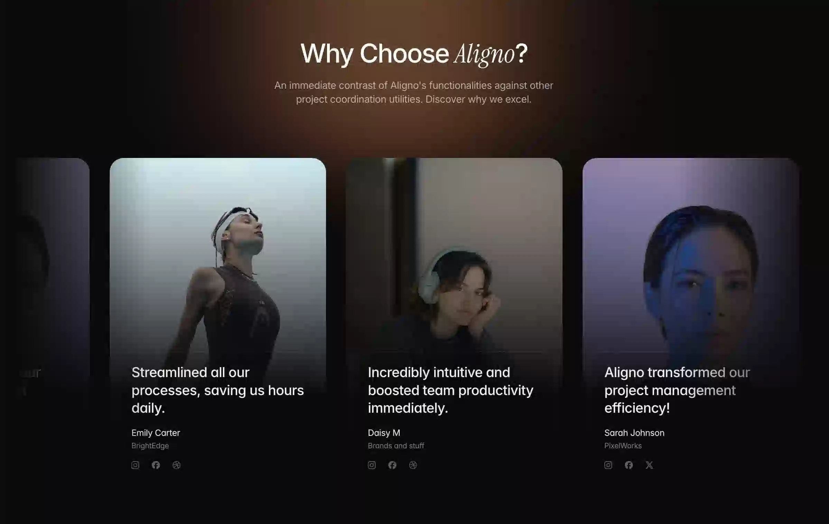829x524 pixels.
Task: Click Daisy M's Dribbble icon
Action: pos(413,465)
